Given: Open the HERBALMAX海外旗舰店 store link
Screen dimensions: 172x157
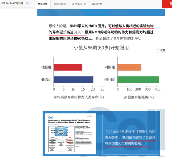Looking at the screenshot, I should click(x=13, y=3).
